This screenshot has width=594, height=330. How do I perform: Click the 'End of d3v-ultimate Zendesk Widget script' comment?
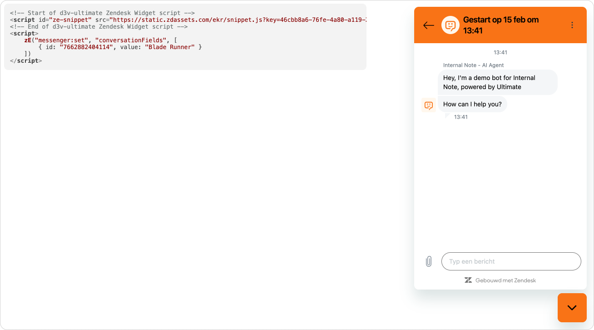pyautogui.click(x=99, y=27)
